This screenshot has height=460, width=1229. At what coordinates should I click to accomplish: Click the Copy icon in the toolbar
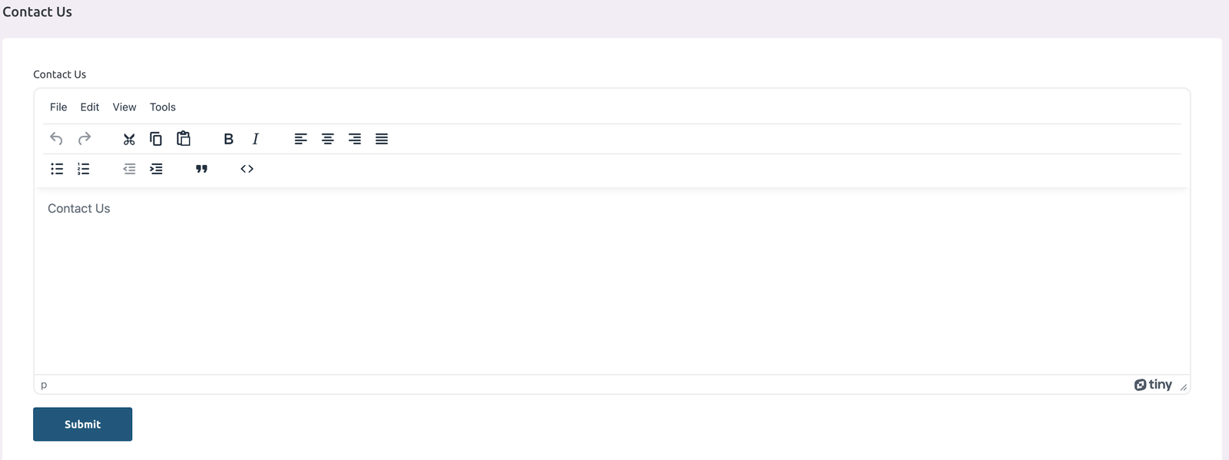(x=156, y=139)
